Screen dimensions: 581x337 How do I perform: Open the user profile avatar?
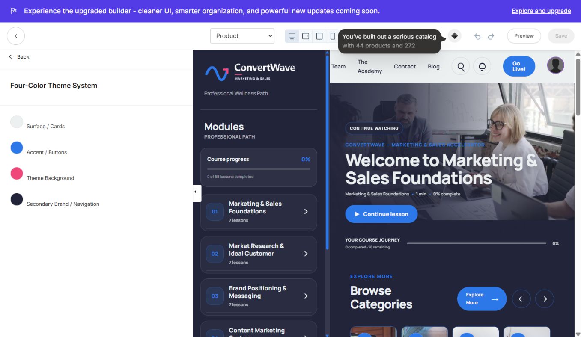[x=556, y=65]
